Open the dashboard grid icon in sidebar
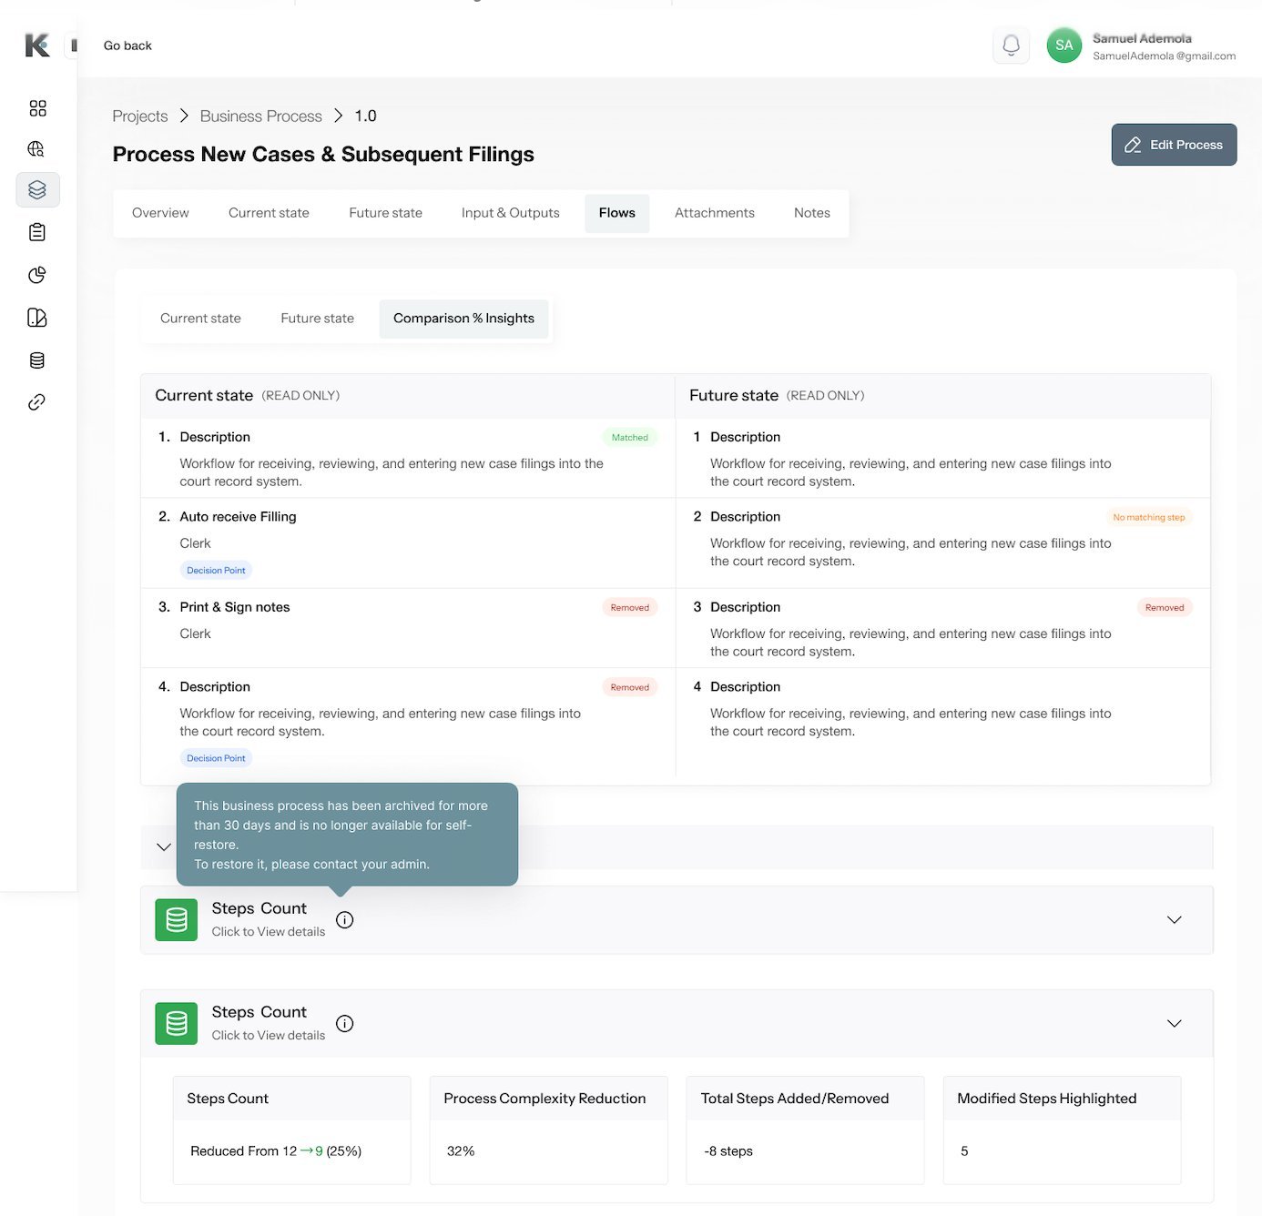Screen dimensions: 1262x1216 [37, 107]
